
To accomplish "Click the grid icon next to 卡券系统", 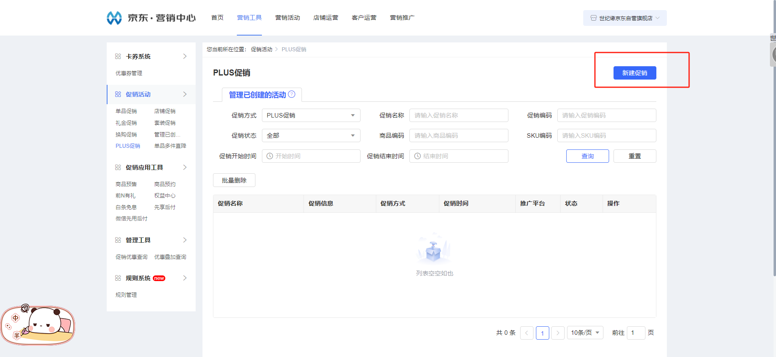I will 118,56.
